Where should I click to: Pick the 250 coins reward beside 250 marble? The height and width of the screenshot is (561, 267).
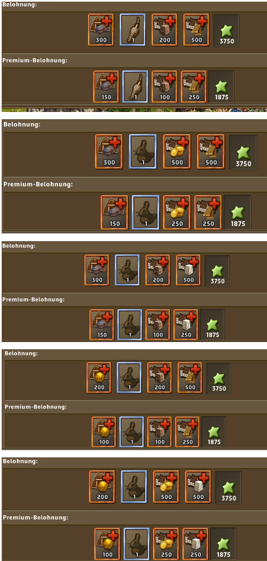click(x=166, y=544)
